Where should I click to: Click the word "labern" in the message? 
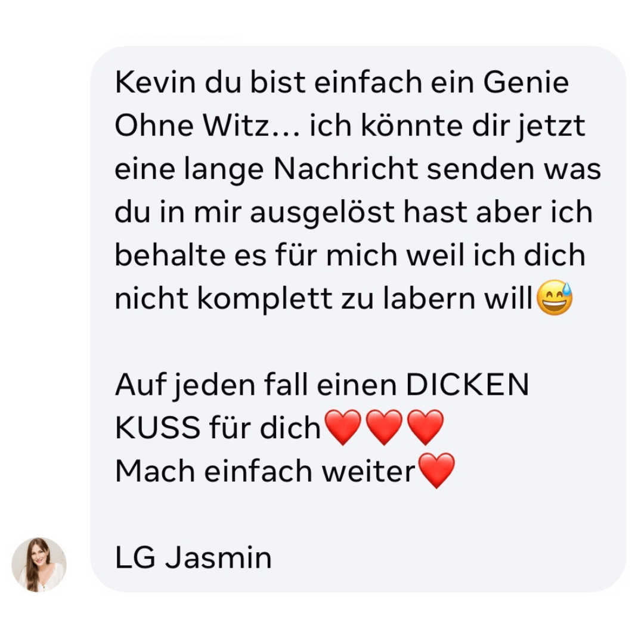[x=430, y=298]
